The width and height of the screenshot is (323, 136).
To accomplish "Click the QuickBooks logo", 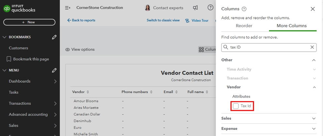I will pyautogui.click(x=19, y=8).
